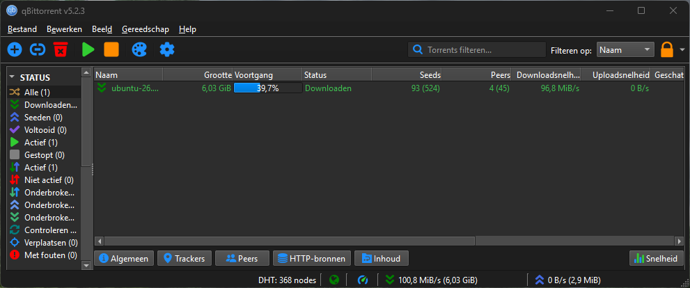Select the 'Seeden (0)' filter
Screen dimensions: 690x288
[44, 118]
